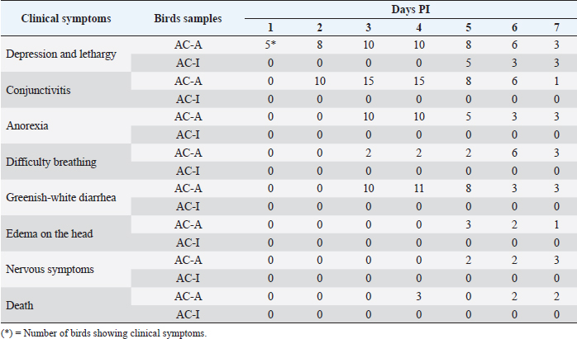Click the Depression and lethargy row label
Image resolution: width=577 pixels, height=339 pixels.
(60, 53)
